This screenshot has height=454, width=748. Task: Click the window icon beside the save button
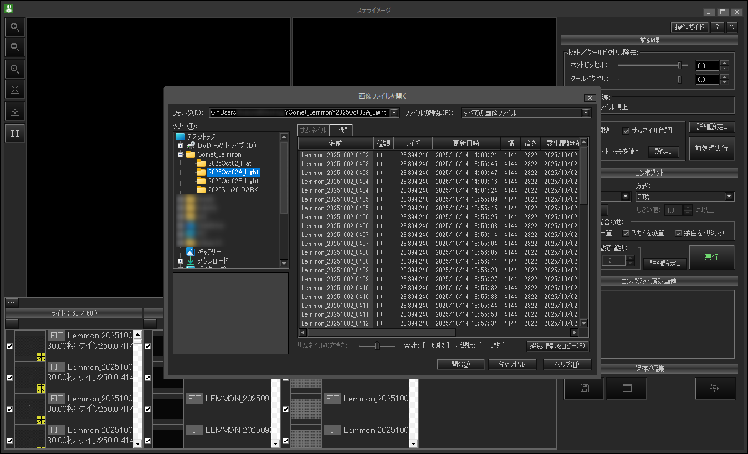pyautogui.click(x=627, y=388)
